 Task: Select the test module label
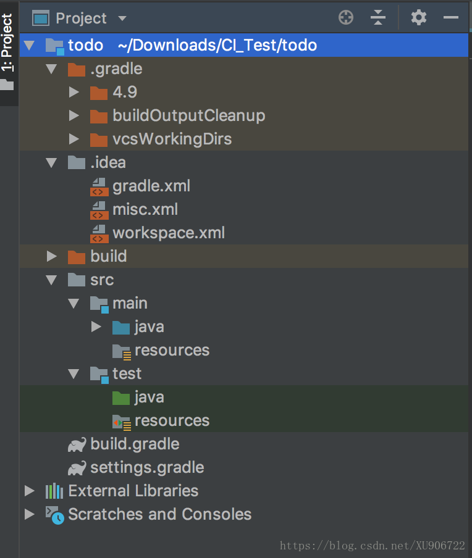[x=127, y=373]
